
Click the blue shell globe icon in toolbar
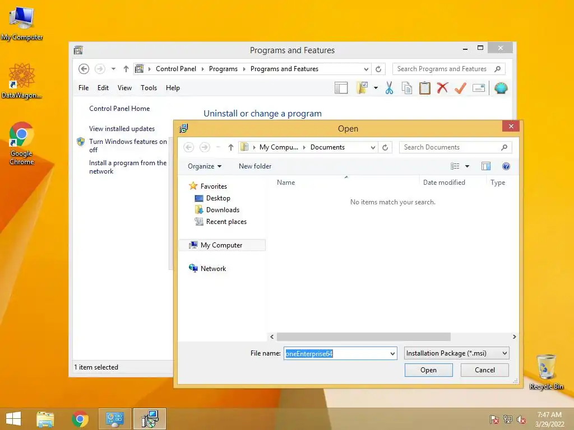click(x=501, y=88)
